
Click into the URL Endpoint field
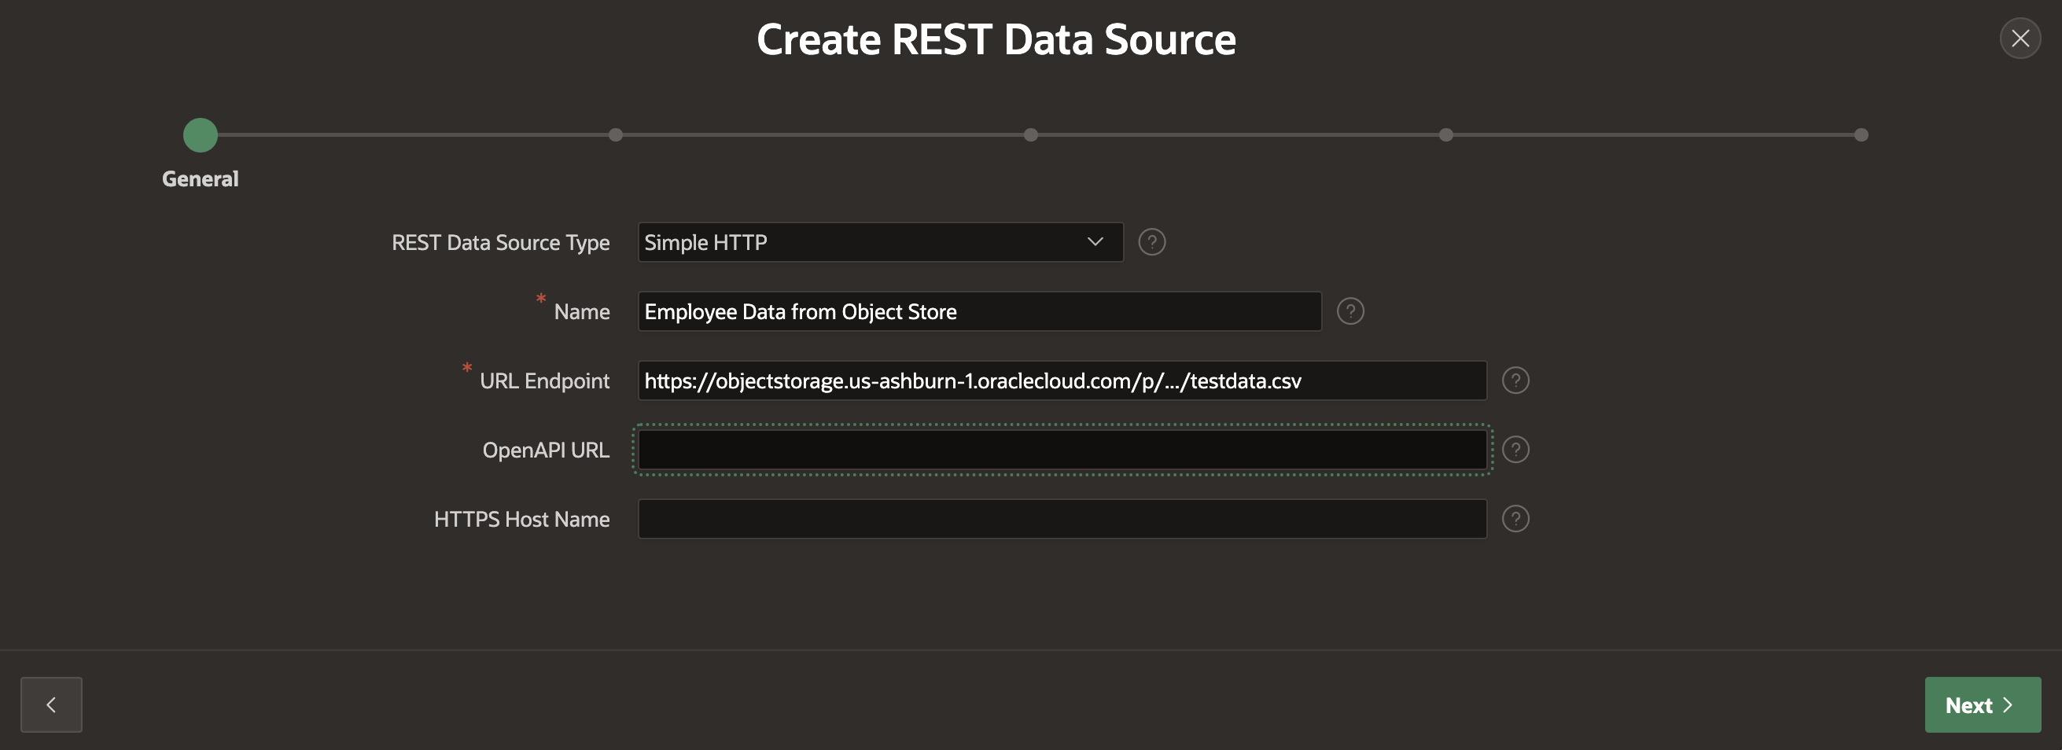[x=1062, y=381]
